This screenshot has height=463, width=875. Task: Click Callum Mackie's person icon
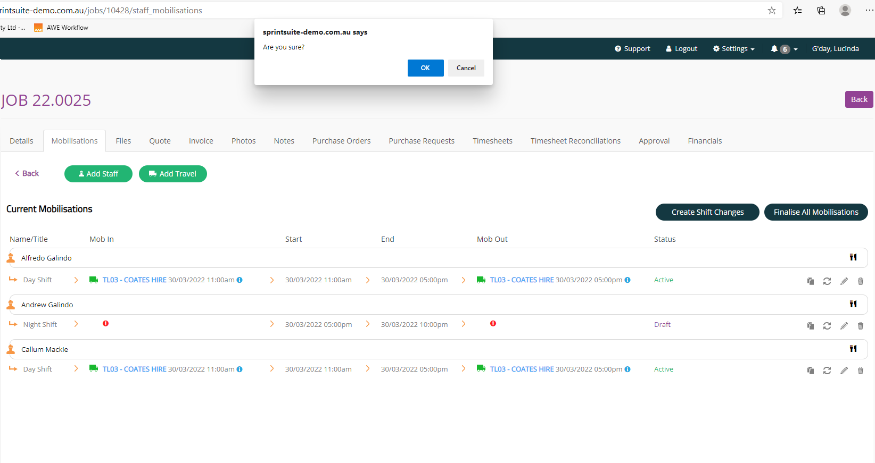pos(11,349)
